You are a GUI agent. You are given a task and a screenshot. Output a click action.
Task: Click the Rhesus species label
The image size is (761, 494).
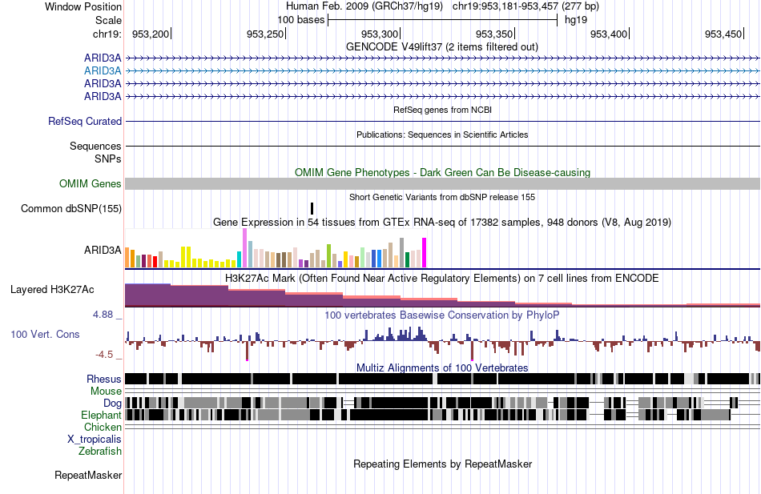(104, 379)
